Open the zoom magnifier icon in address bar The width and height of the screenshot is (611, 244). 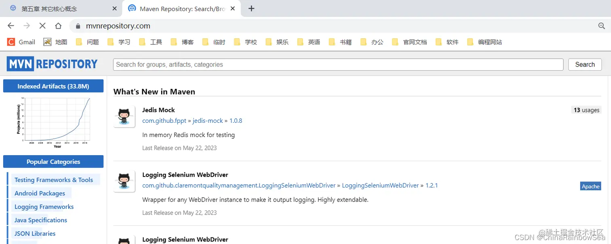601,26
